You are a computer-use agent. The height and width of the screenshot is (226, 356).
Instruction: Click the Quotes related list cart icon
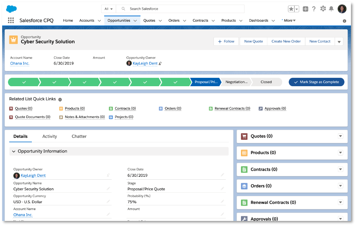point(244,137)
